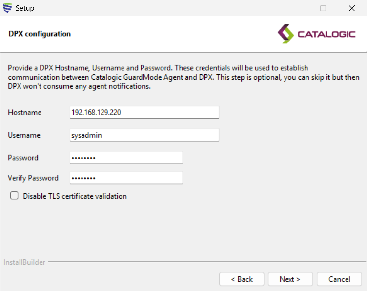Focus the Username field containing sysadmin

[144, 135]
